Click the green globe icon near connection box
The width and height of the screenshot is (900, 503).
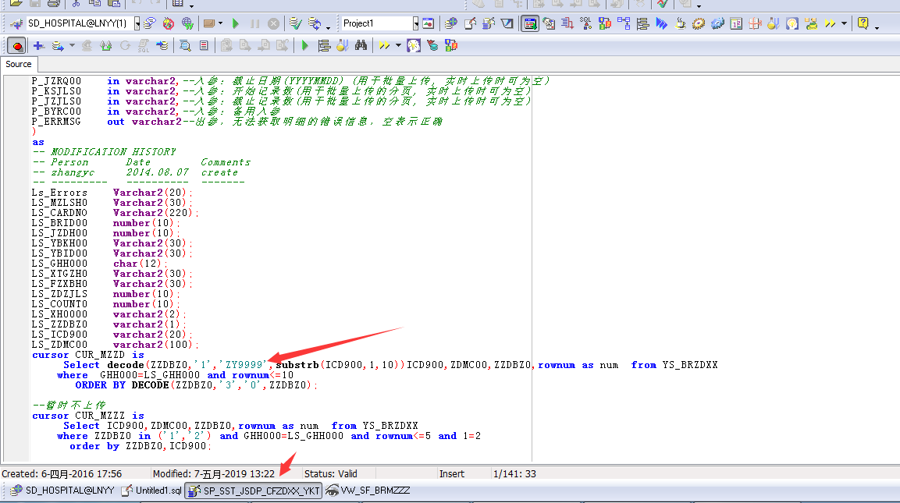(x=187, y=23)
